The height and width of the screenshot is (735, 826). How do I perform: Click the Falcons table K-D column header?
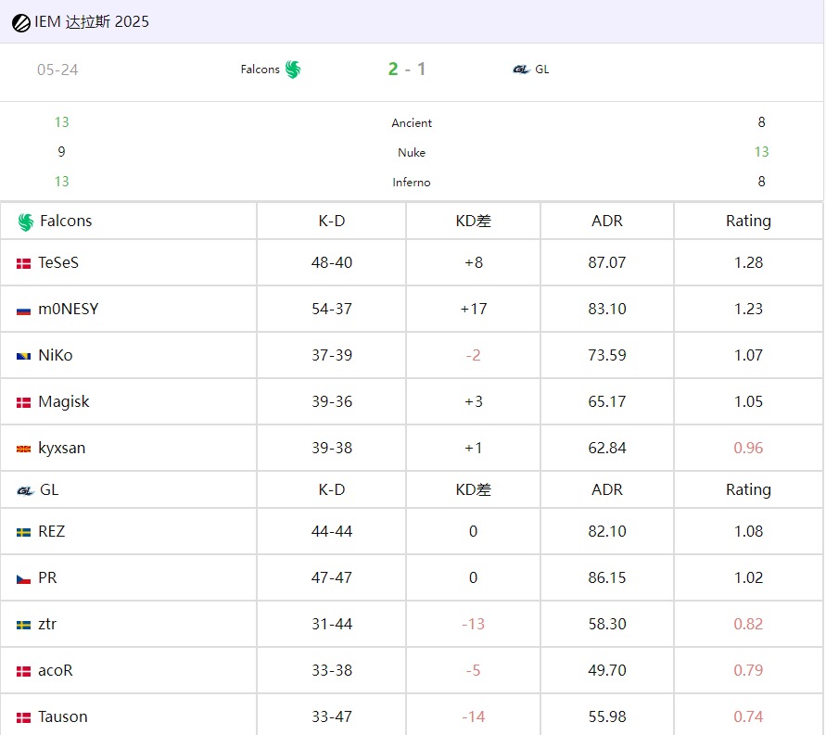point(331,221)
